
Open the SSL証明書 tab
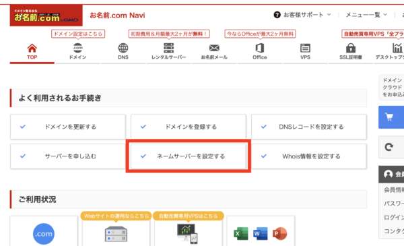[351, 52]
